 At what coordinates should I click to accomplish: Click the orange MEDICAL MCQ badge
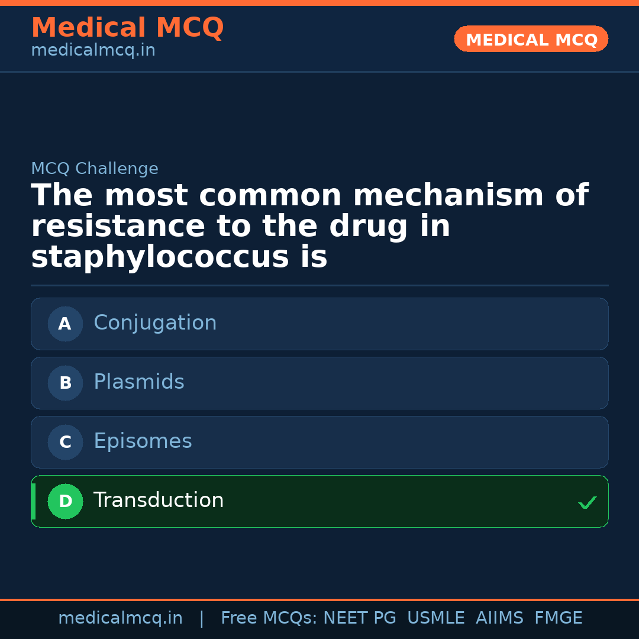click(x=531, y=39)
